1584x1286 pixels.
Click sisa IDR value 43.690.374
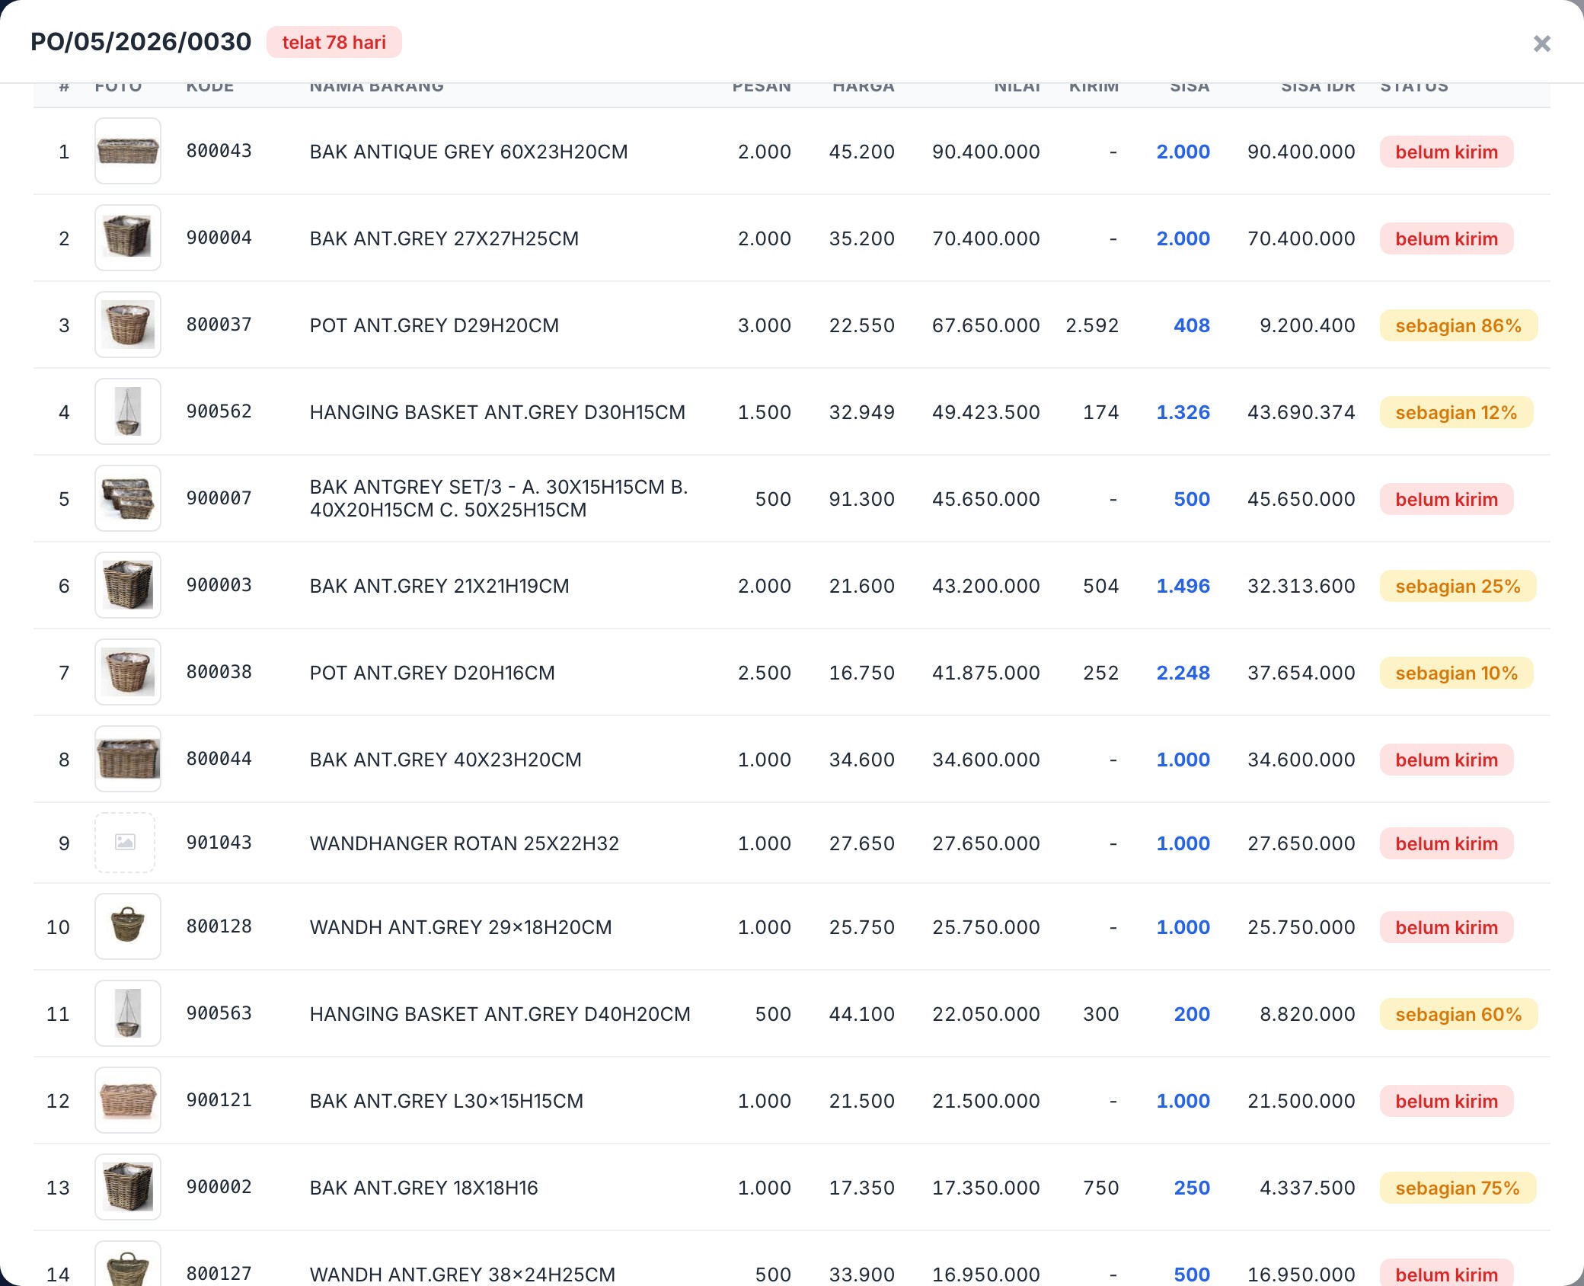tap(1301, 412)
